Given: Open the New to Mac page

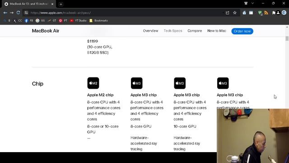Looking at the screenshot, I should pyautogui.click(x=217, y=31).
